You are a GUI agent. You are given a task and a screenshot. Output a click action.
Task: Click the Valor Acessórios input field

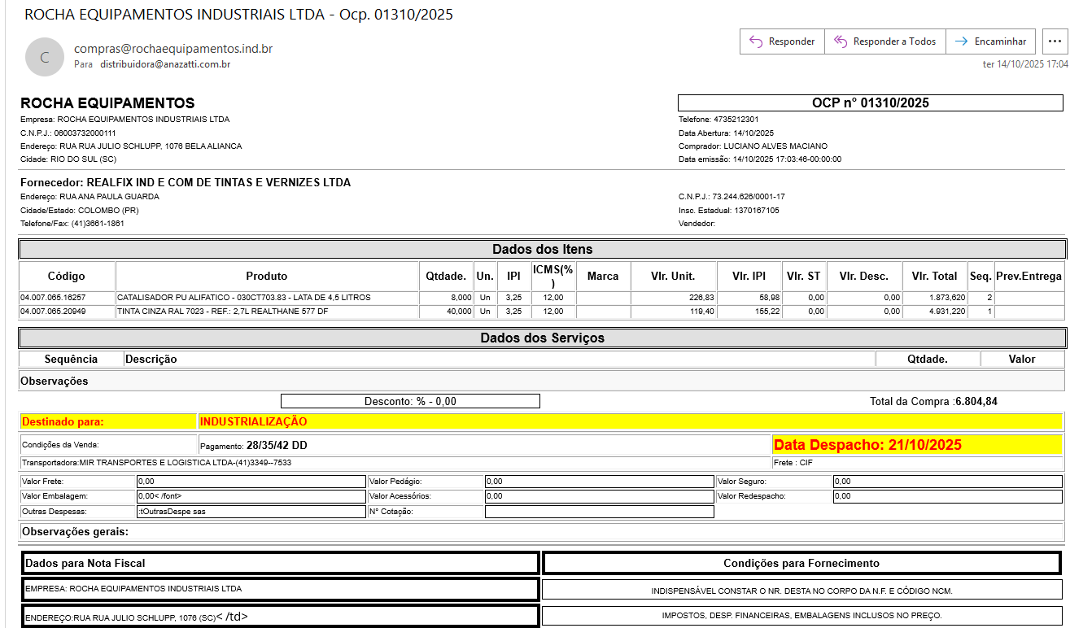[599, 496]
